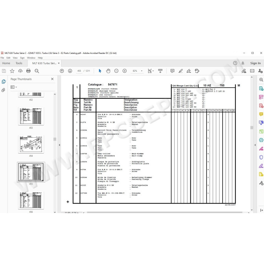Open the Help question mark icon

235,63
